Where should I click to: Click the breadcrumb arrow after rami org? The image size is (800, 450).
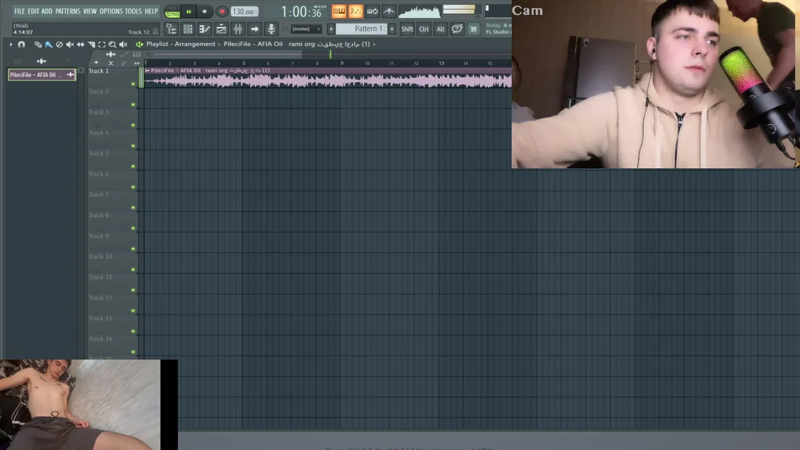374,44
